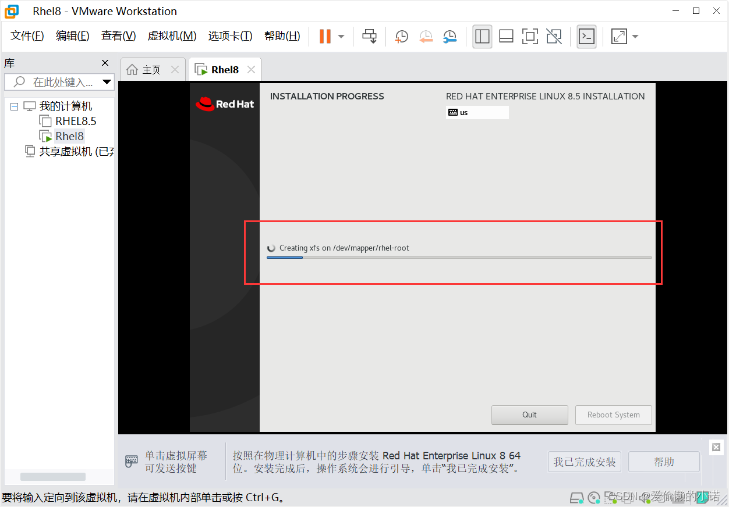Screen dimensions: 729x507
Task: Collapse the 我的计算机 tree node
Action: pos(15,106)
